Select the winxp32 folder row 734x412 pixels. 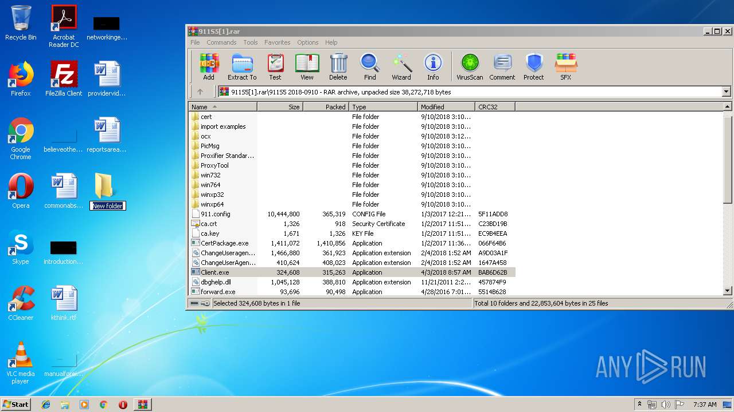point(352,195)
